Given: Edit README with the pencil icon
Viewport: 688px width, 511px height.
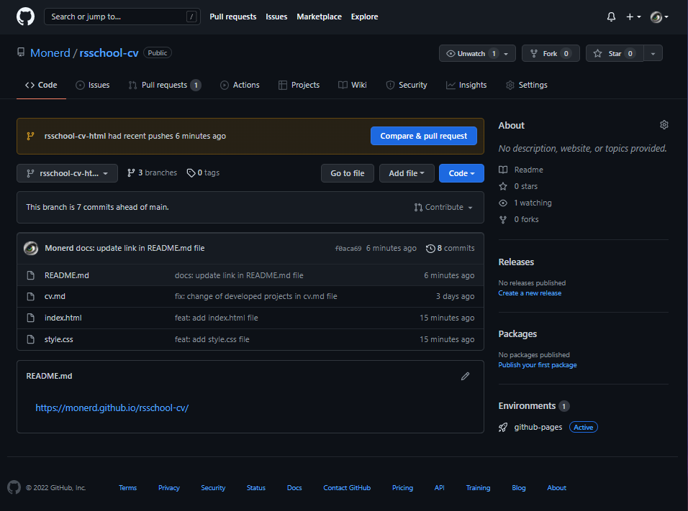Looking at the screenshot, I should (x=465, y=376).
